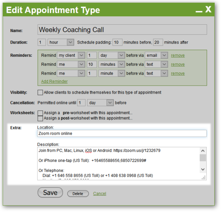Open recipient dropdown of the 1 minute reminder
The width and height of the screenshot is (222, 212).
(x=71, y=73)
